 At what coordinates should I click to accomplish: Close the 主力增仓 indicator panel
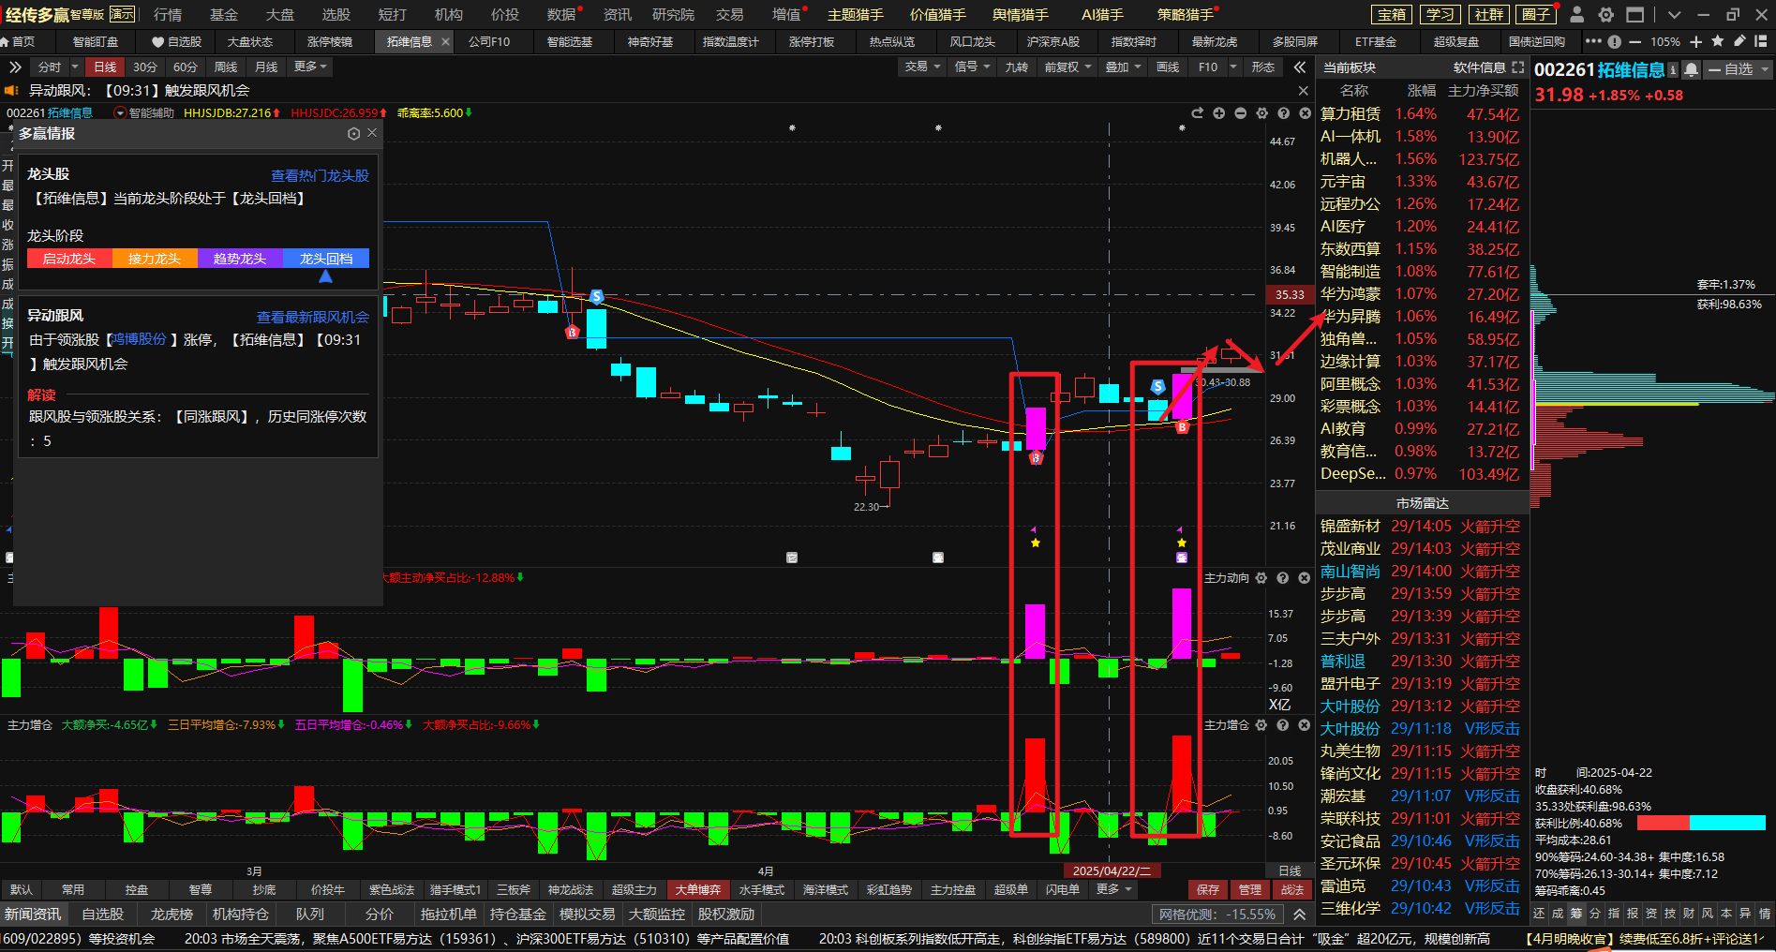1304,725
